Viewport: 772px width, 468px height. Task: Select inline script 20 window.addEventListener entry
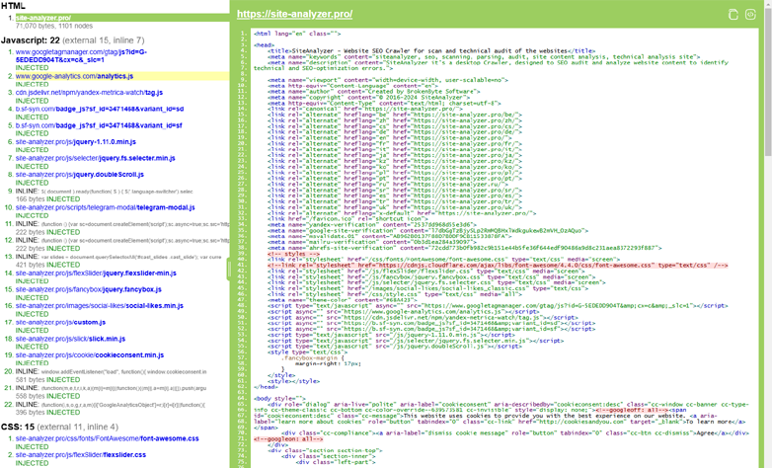click(112, 371)
